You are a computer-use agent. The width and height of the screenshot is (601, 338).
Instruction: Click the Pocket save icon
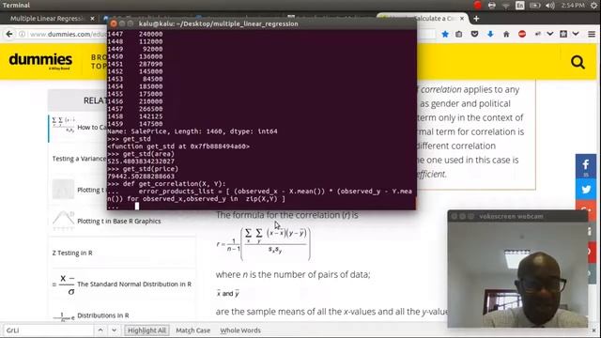474,34
